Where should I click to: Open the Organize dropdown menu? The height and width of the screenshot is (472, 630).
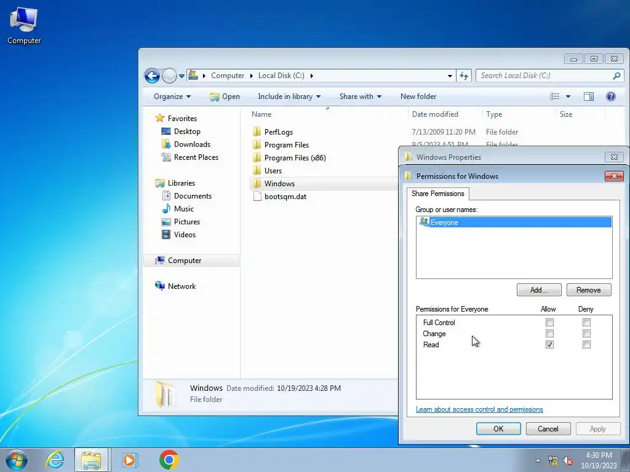pyautogui.click(x=172, y=96)
